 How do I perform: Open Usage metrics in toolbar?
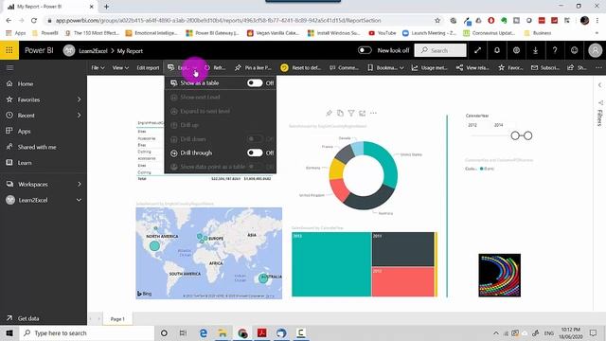429,67
